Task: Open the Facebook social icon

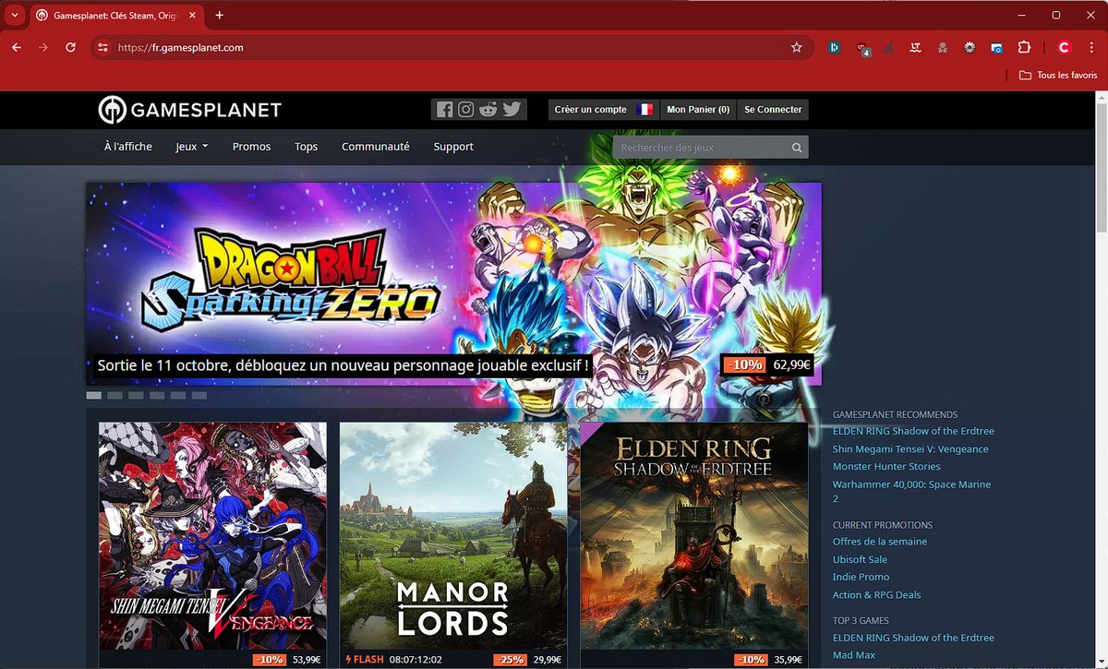Action: pos(444,108)
